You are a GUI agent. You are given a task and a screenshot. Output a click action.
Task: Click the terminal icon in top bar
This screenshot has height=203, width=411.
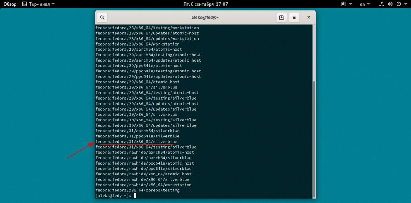coord(24,4)
